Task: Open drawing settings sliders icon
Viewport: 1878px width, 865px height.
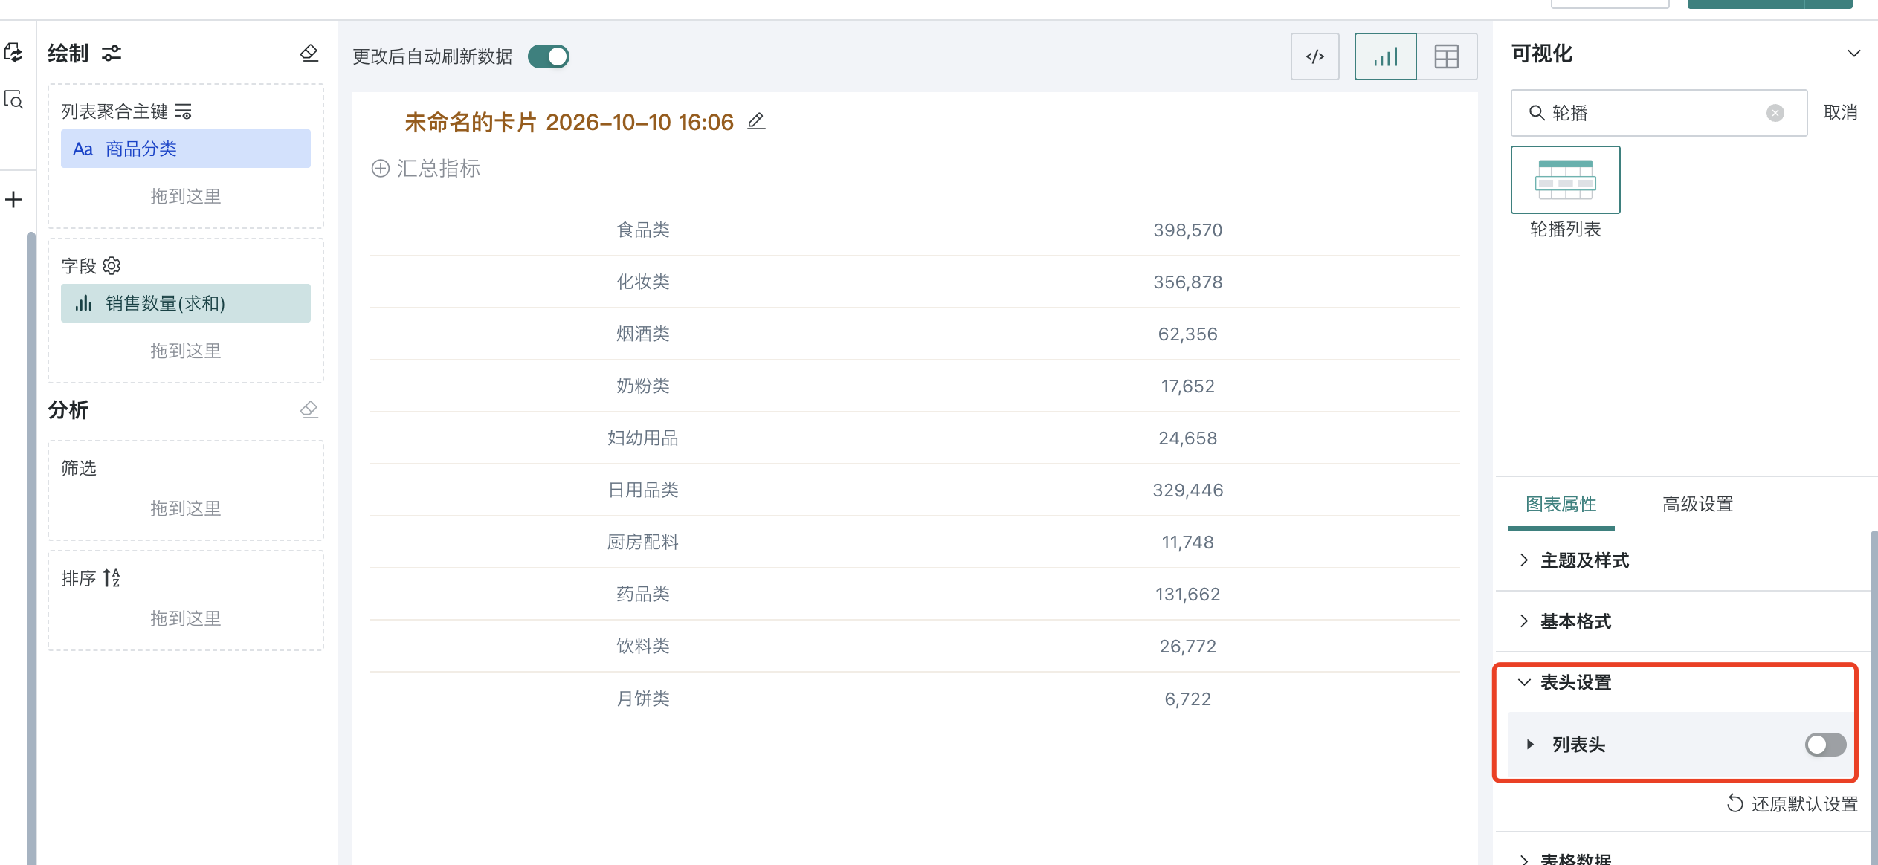Action: (x=112, y=54)
